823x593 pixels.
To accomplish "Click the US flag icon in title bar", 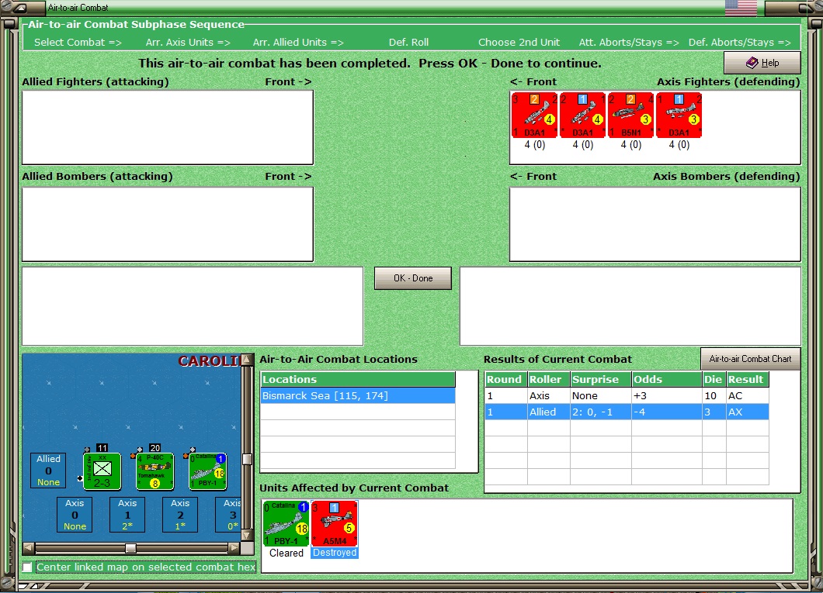I will coord(741,7).
